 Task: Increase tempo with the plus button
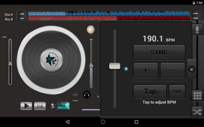(x=146, y=70)
